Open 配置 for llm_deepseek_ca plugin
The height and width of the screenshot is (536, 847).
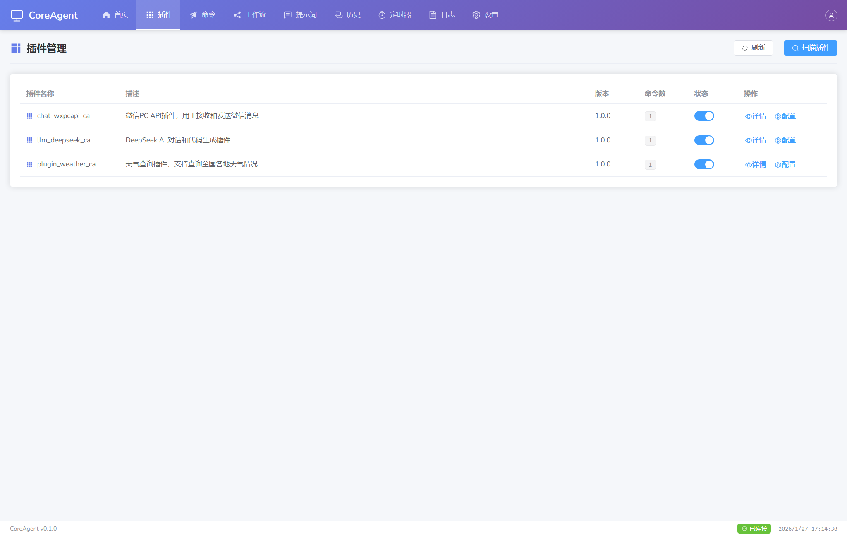[785, 140]
